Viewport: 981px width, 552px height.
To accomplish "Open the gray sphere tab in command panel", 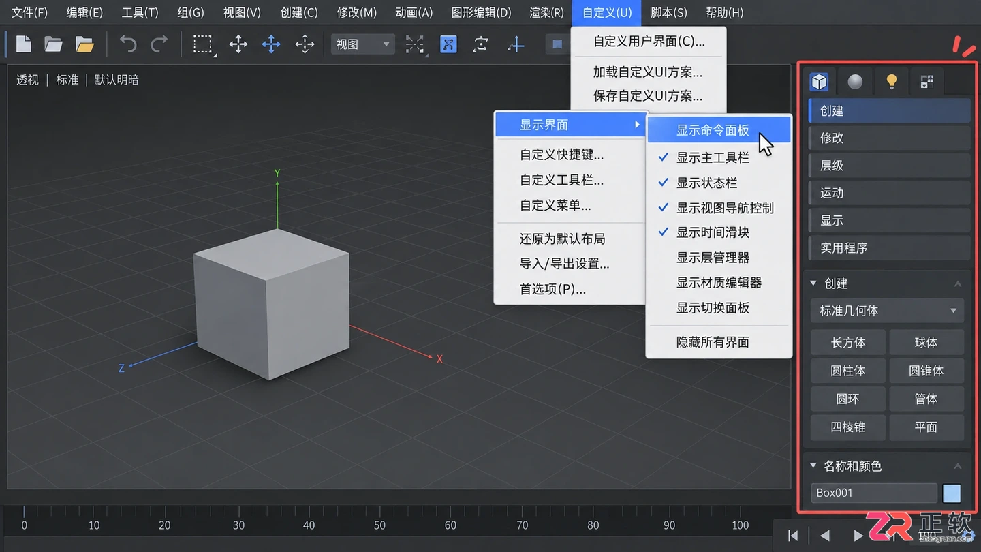I will coord(855,82).
